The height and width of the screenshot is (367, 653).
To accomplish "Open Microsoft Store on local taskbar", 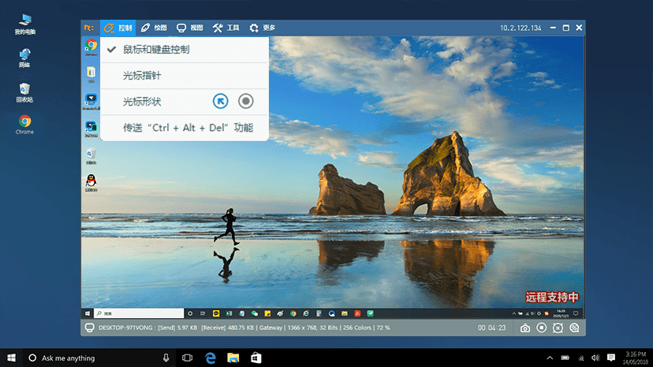I will click(x=256, y=358).
